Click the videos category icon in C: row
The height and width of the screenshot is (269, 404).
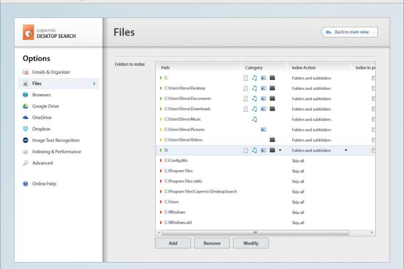click(x=272, y=78)
